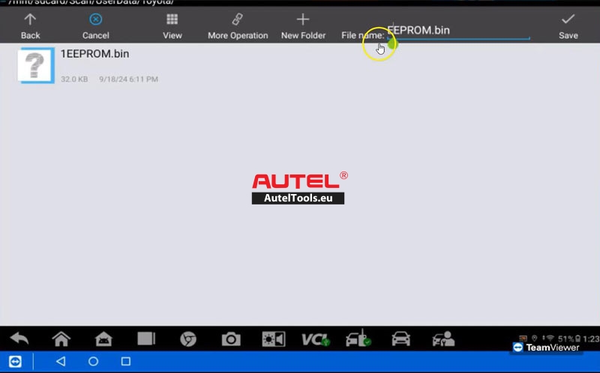Select the 1EEPROM.bin file thumbnail

point(36,65)
